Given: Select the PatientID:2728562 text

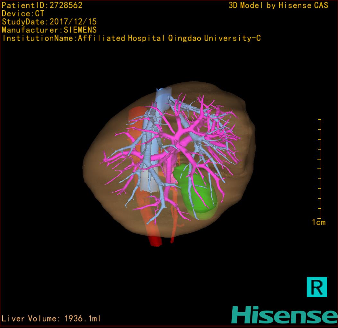Looking at the screenshot, I should pyautogui.click(x=42, y=5).
